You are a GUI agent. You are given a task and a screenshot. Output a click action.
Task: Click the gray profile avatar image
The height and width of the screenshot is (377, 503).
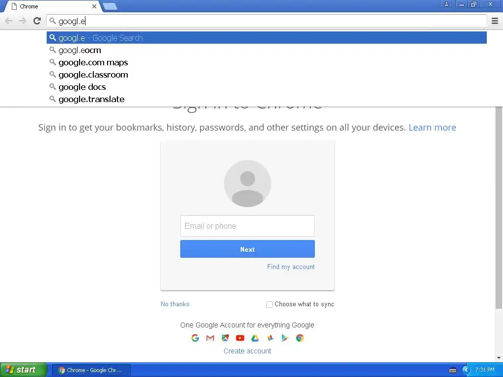(x=248, y=184)
